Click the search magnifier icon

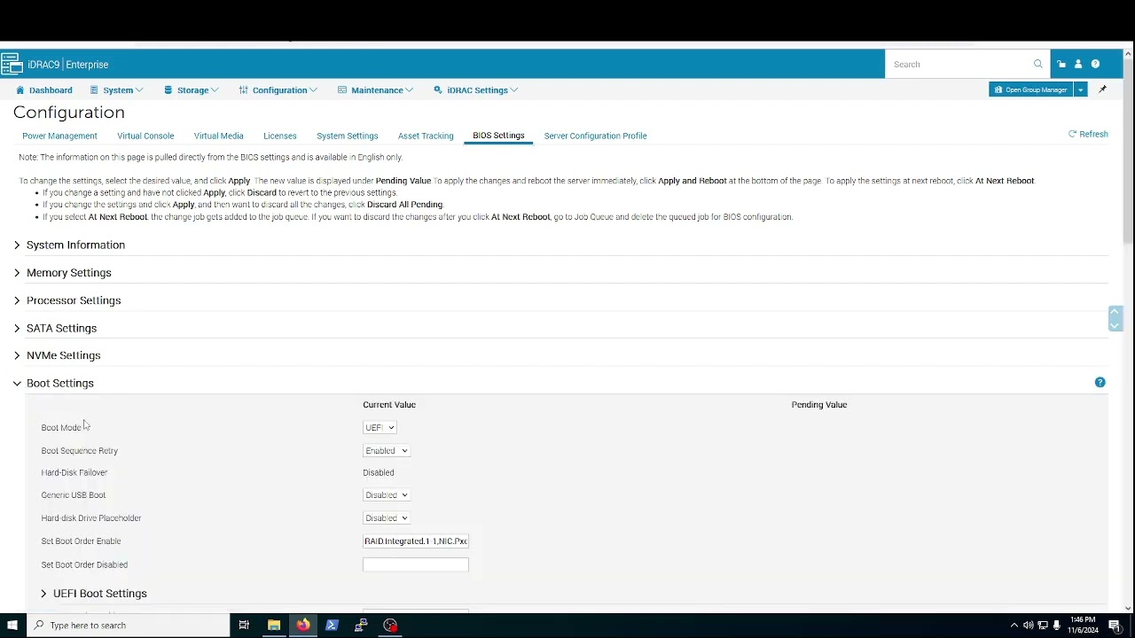1037,64
